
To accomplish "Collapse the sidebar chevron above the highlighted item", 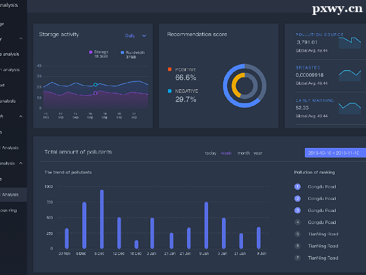I will 21,163.
